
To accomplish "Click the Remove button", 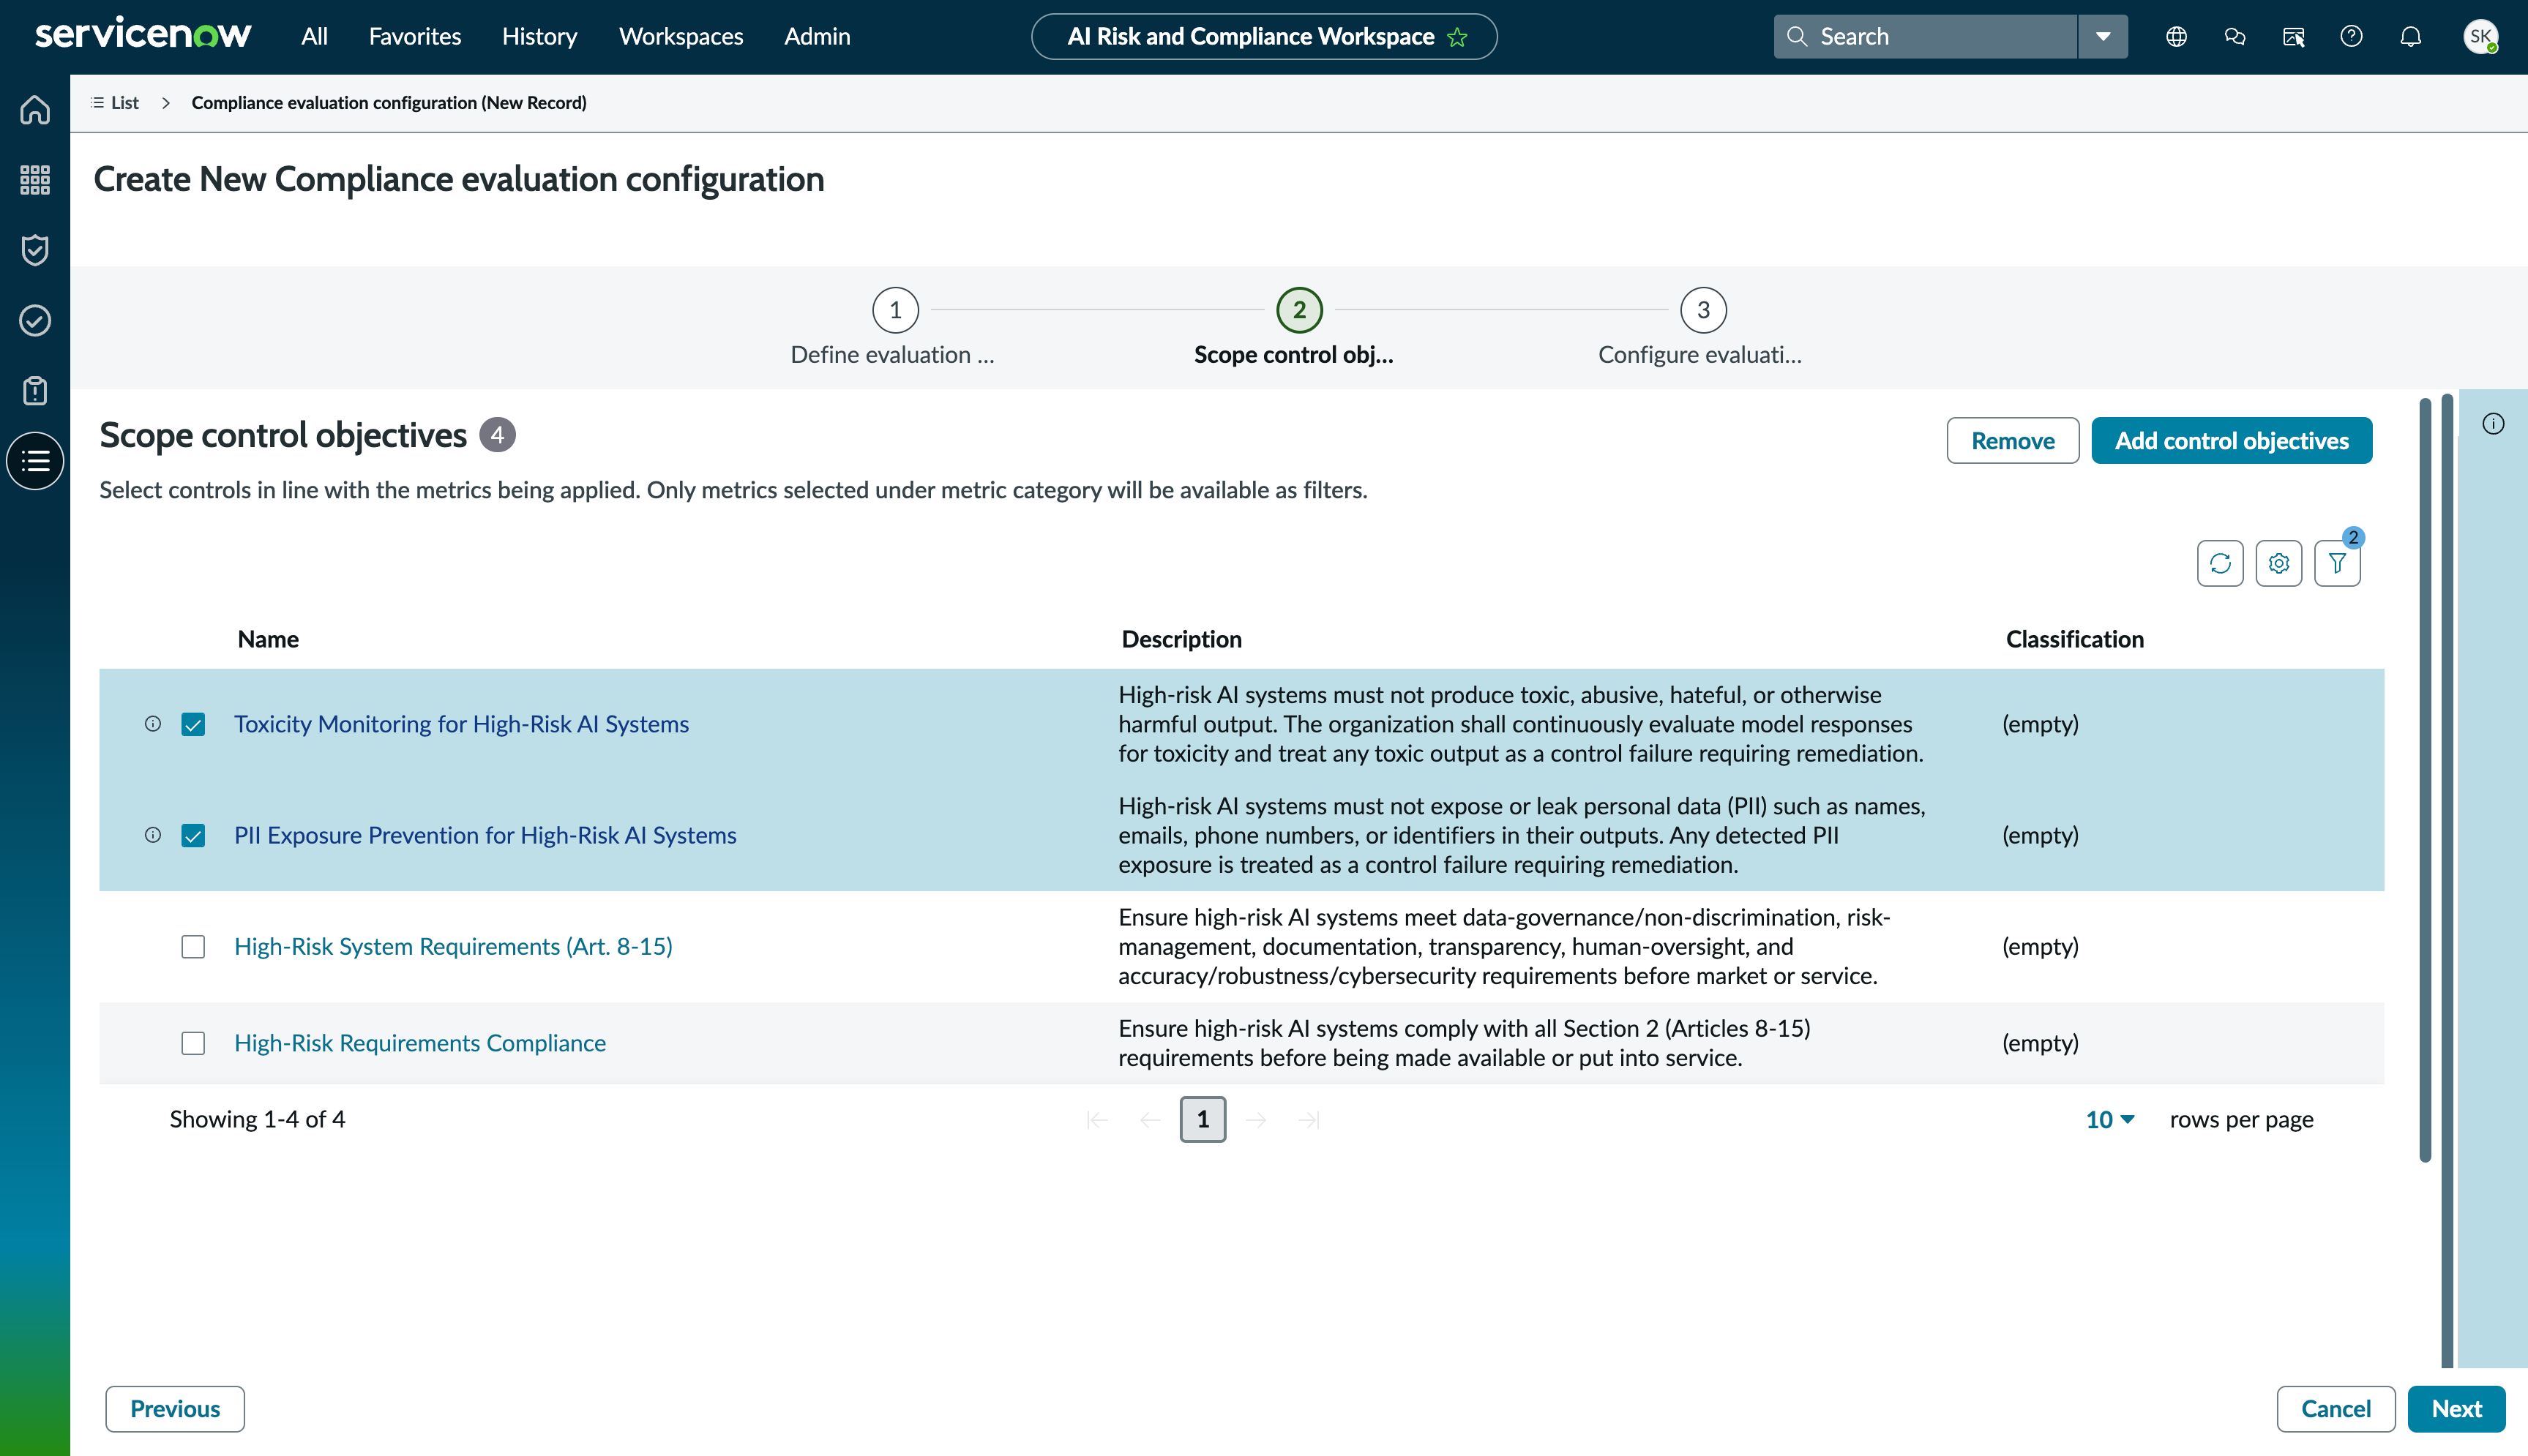I will pos(2012,441).
